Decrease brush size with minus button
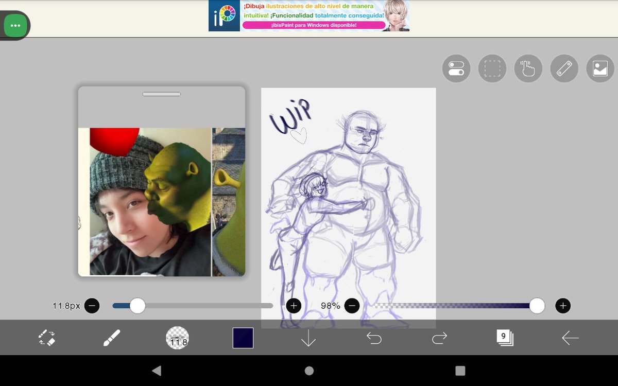Viewport: 618px width, 386px height. click(92, 306)
